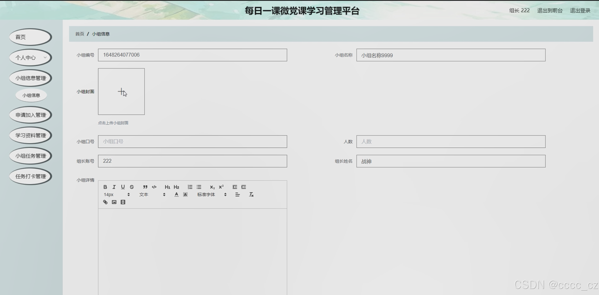Insert code block icon
Image resolution: width=599 pixels, height=295 pixels.
click(154, 187)
